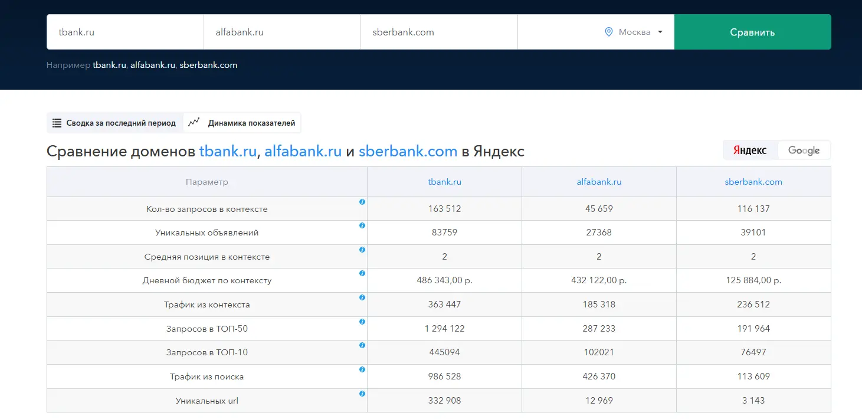862x419 pixels.
Task: Click the green Сравнить button
Action: (752, 32)
